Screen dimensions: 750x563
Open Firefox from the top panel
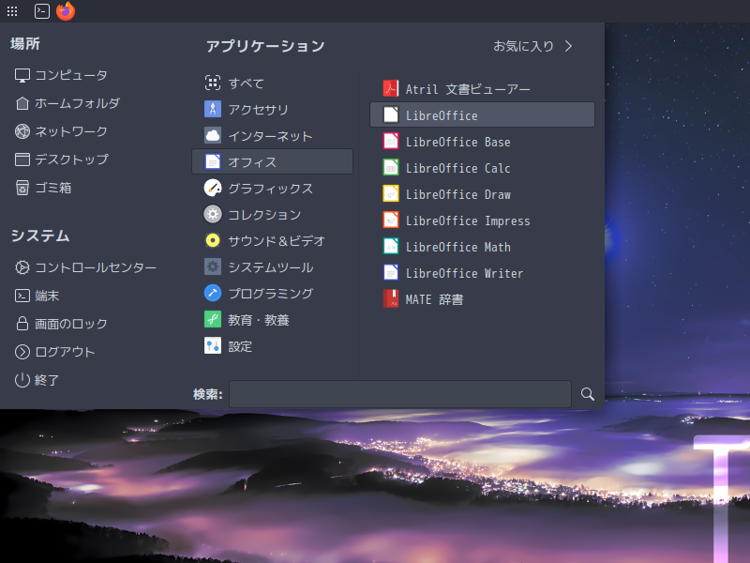coord(65,11)
